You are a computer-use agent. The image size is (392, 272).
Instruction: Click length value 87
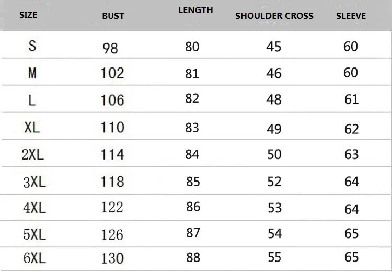193,233
